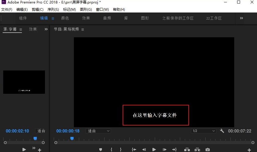The height and width of the screenshot is (152, 257).
Task: Open the 编辑(E) menu
Action: [x=22, y=10]
